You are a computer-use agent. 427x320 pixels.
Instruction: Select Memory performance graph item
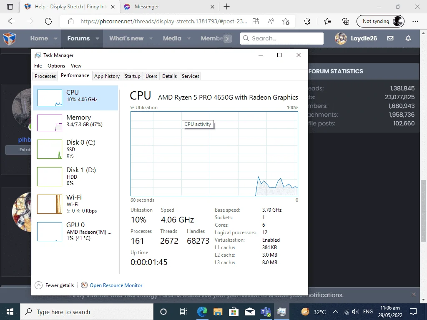click(x=75, y=123)
